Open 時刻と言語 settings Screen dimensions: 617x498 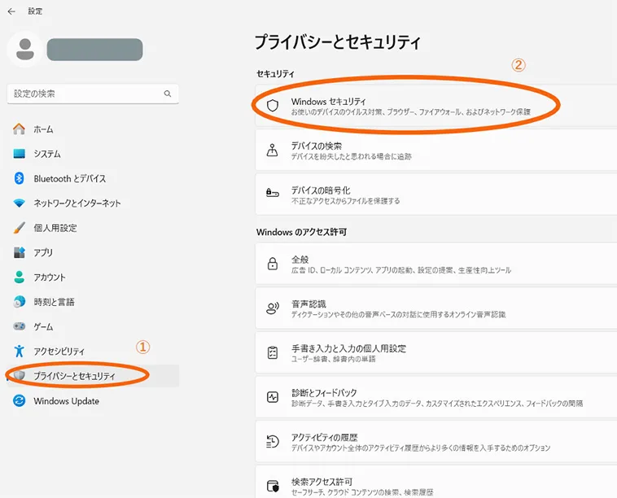tap(93, 302)
